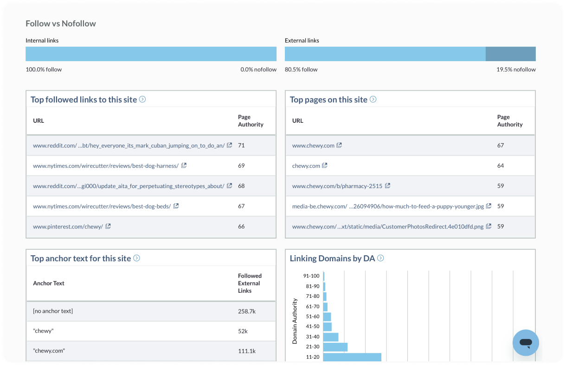This screenshot has height=366, width=566.
Task: Click the Top followed links to this site heading
Action: click(84, 100)
